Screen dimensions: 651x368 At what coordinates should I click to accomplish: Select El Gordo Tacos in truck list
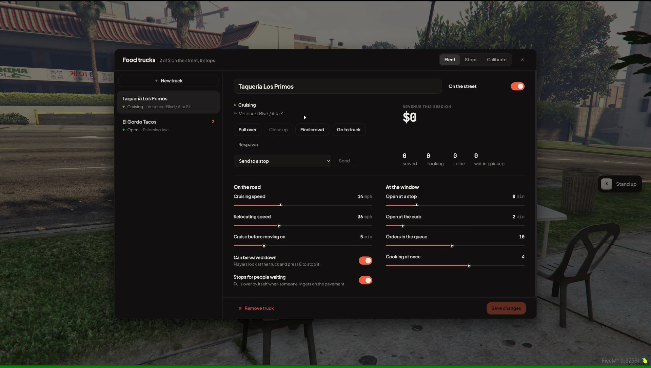[169, 125]
